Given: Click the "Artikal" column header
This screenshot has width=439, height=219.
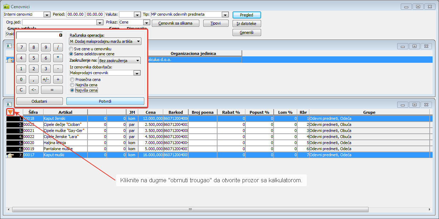Looking at the screenshot, I should pyautogui.click(x=65, y=112).
